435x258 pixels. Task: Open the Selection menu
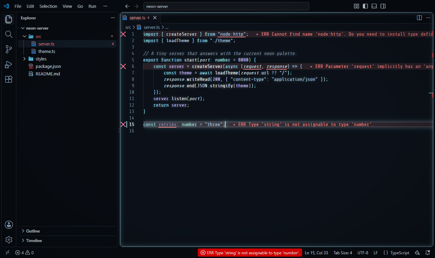pos(48,6)
